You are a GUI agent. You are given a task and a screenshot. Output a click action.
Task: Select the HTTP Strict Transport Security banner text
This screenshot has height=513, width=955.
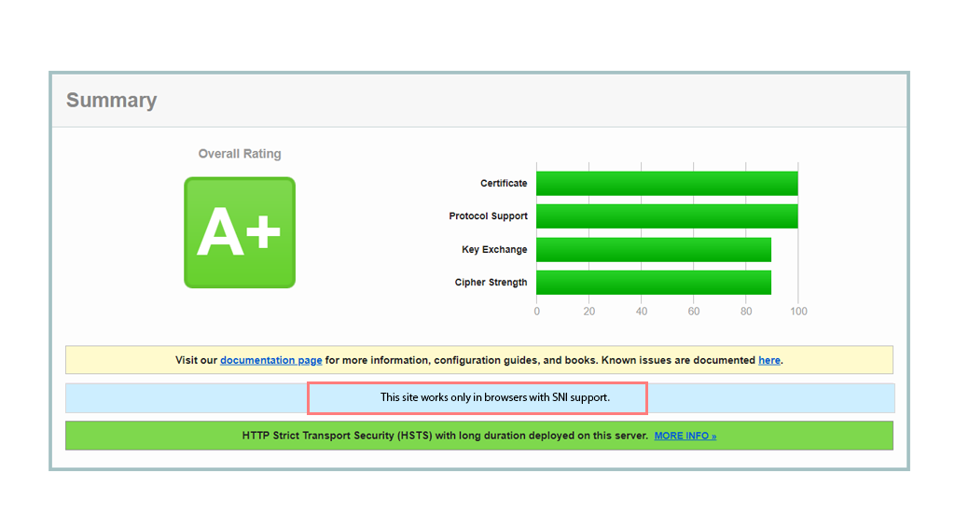444,436
